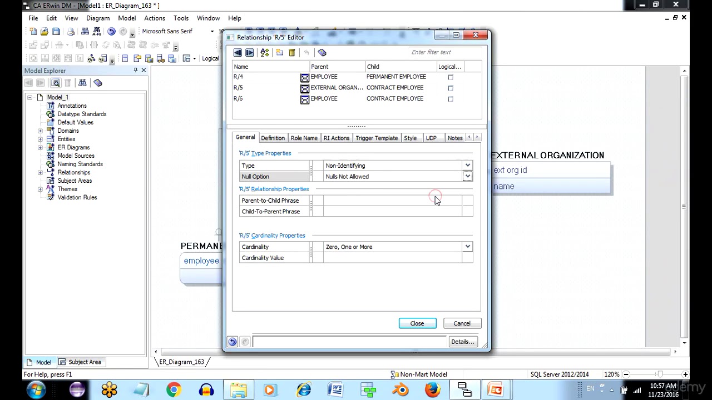Open Blender from the taskbar
Screen dimensions: 712x400
[400, 389]
